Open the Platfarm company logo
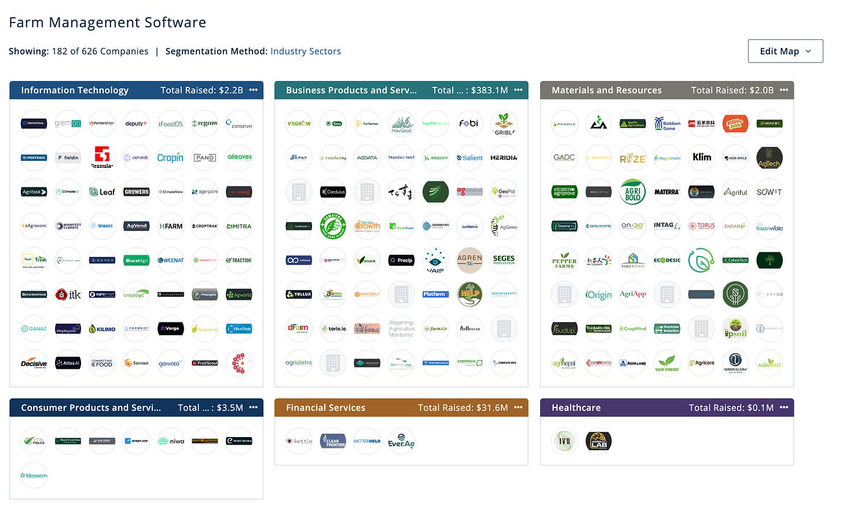 [435, 295]
